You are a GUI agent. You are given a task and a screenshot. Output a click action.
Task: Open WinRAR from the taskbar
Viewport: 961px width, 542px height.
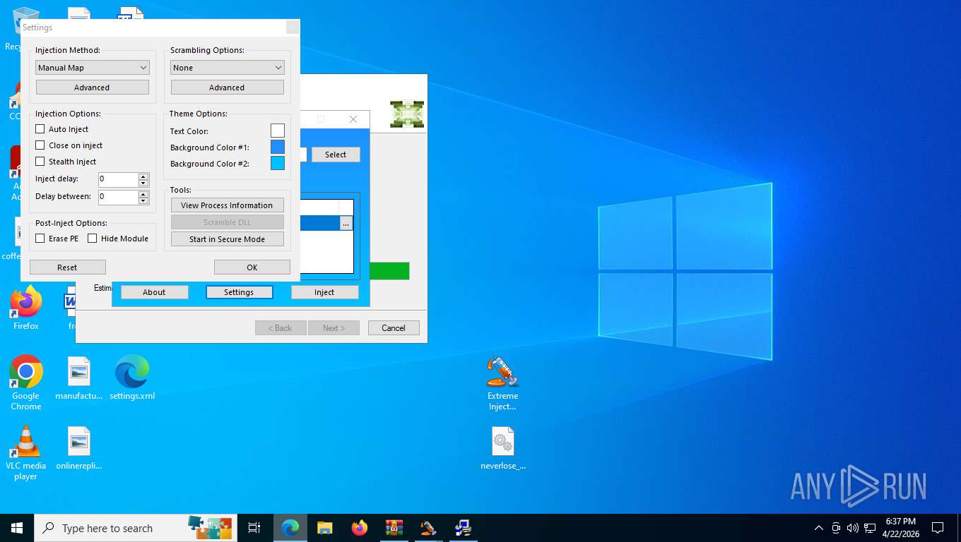pos(394,528)
